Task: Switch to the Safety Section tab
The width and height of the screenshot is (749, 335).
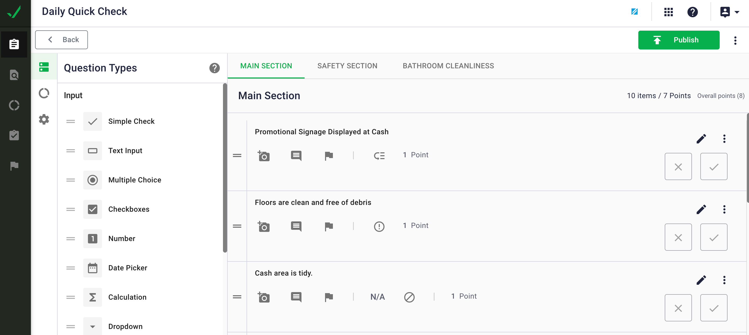Action: 347,66
